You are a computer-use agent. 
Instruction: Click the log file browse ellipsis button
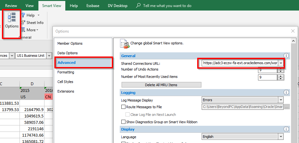click(287, 107)
